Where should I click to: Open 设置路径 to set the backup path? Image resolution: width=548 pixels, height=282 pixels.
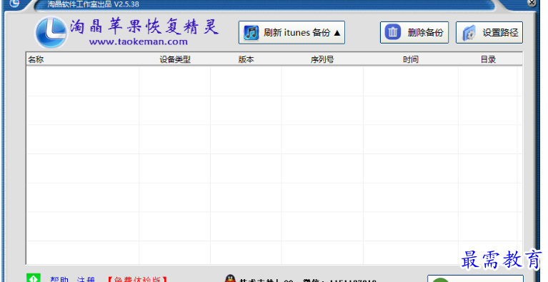pos(489,32)
